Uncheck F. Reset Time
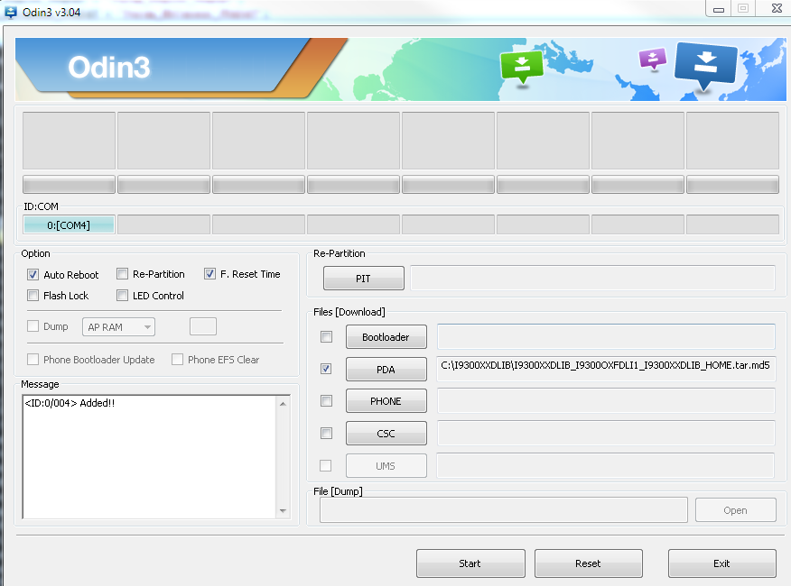Viewport: 791px width, 586px height. click(x=210, y=274)
